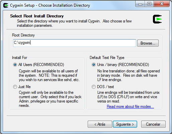Click the Cygwin icon in title bar

pos(6,5)
